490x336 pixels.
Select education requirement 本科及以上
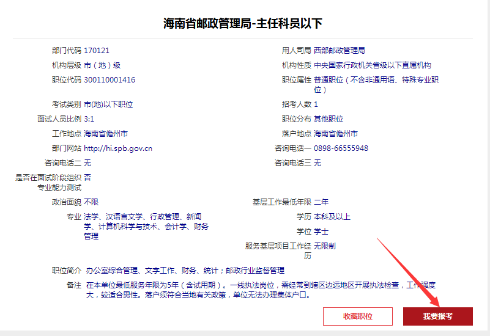click(332, 216)
